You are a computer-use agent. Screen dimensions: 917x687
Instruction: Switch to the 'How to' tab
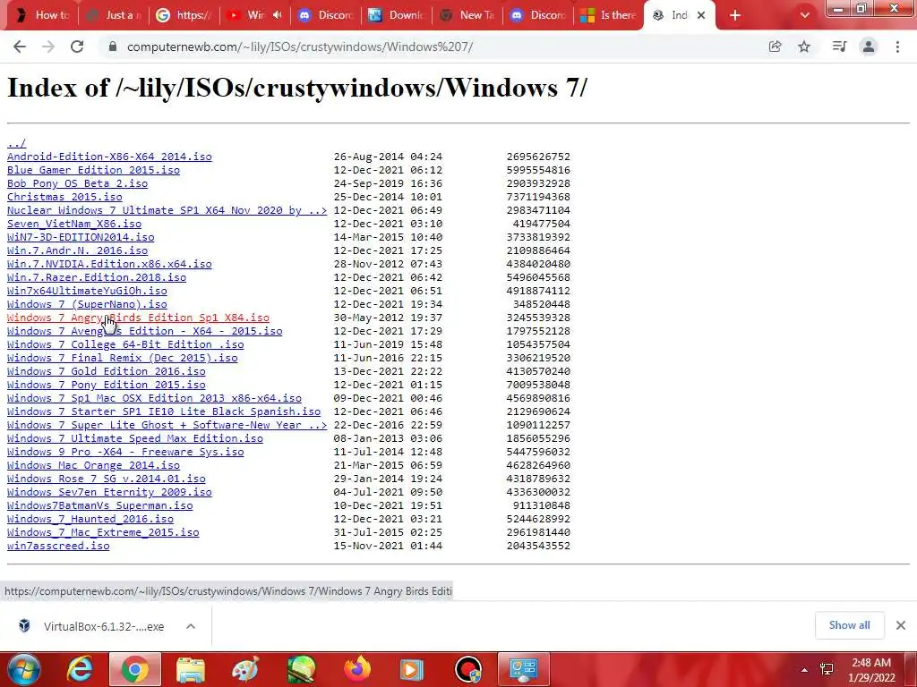point(44,15)
